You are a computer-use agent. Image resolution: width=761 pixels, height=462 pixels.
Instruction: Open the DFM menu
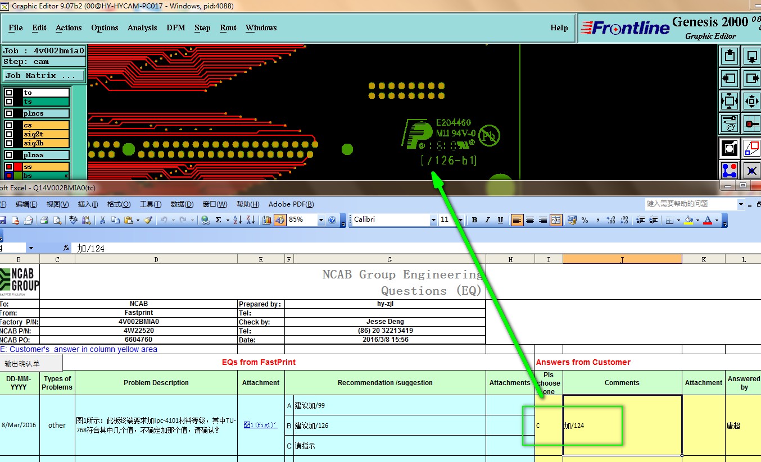click(x=176, y=28)
